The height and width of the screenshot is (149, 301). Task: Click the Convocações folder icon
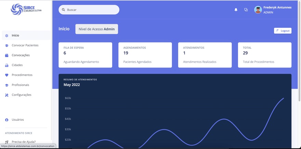point(7,56)
